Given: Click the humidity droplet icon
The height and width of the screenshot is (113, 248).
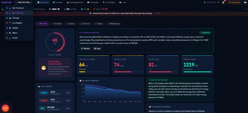Looking at the screenshot, I should [65, 9].
